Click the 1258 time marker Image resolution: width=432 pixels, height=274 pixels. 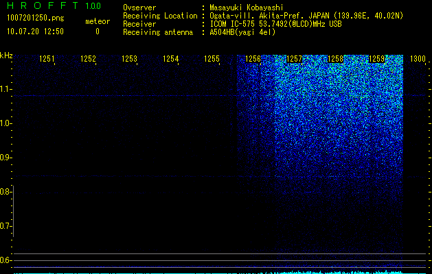pos(336,59)
